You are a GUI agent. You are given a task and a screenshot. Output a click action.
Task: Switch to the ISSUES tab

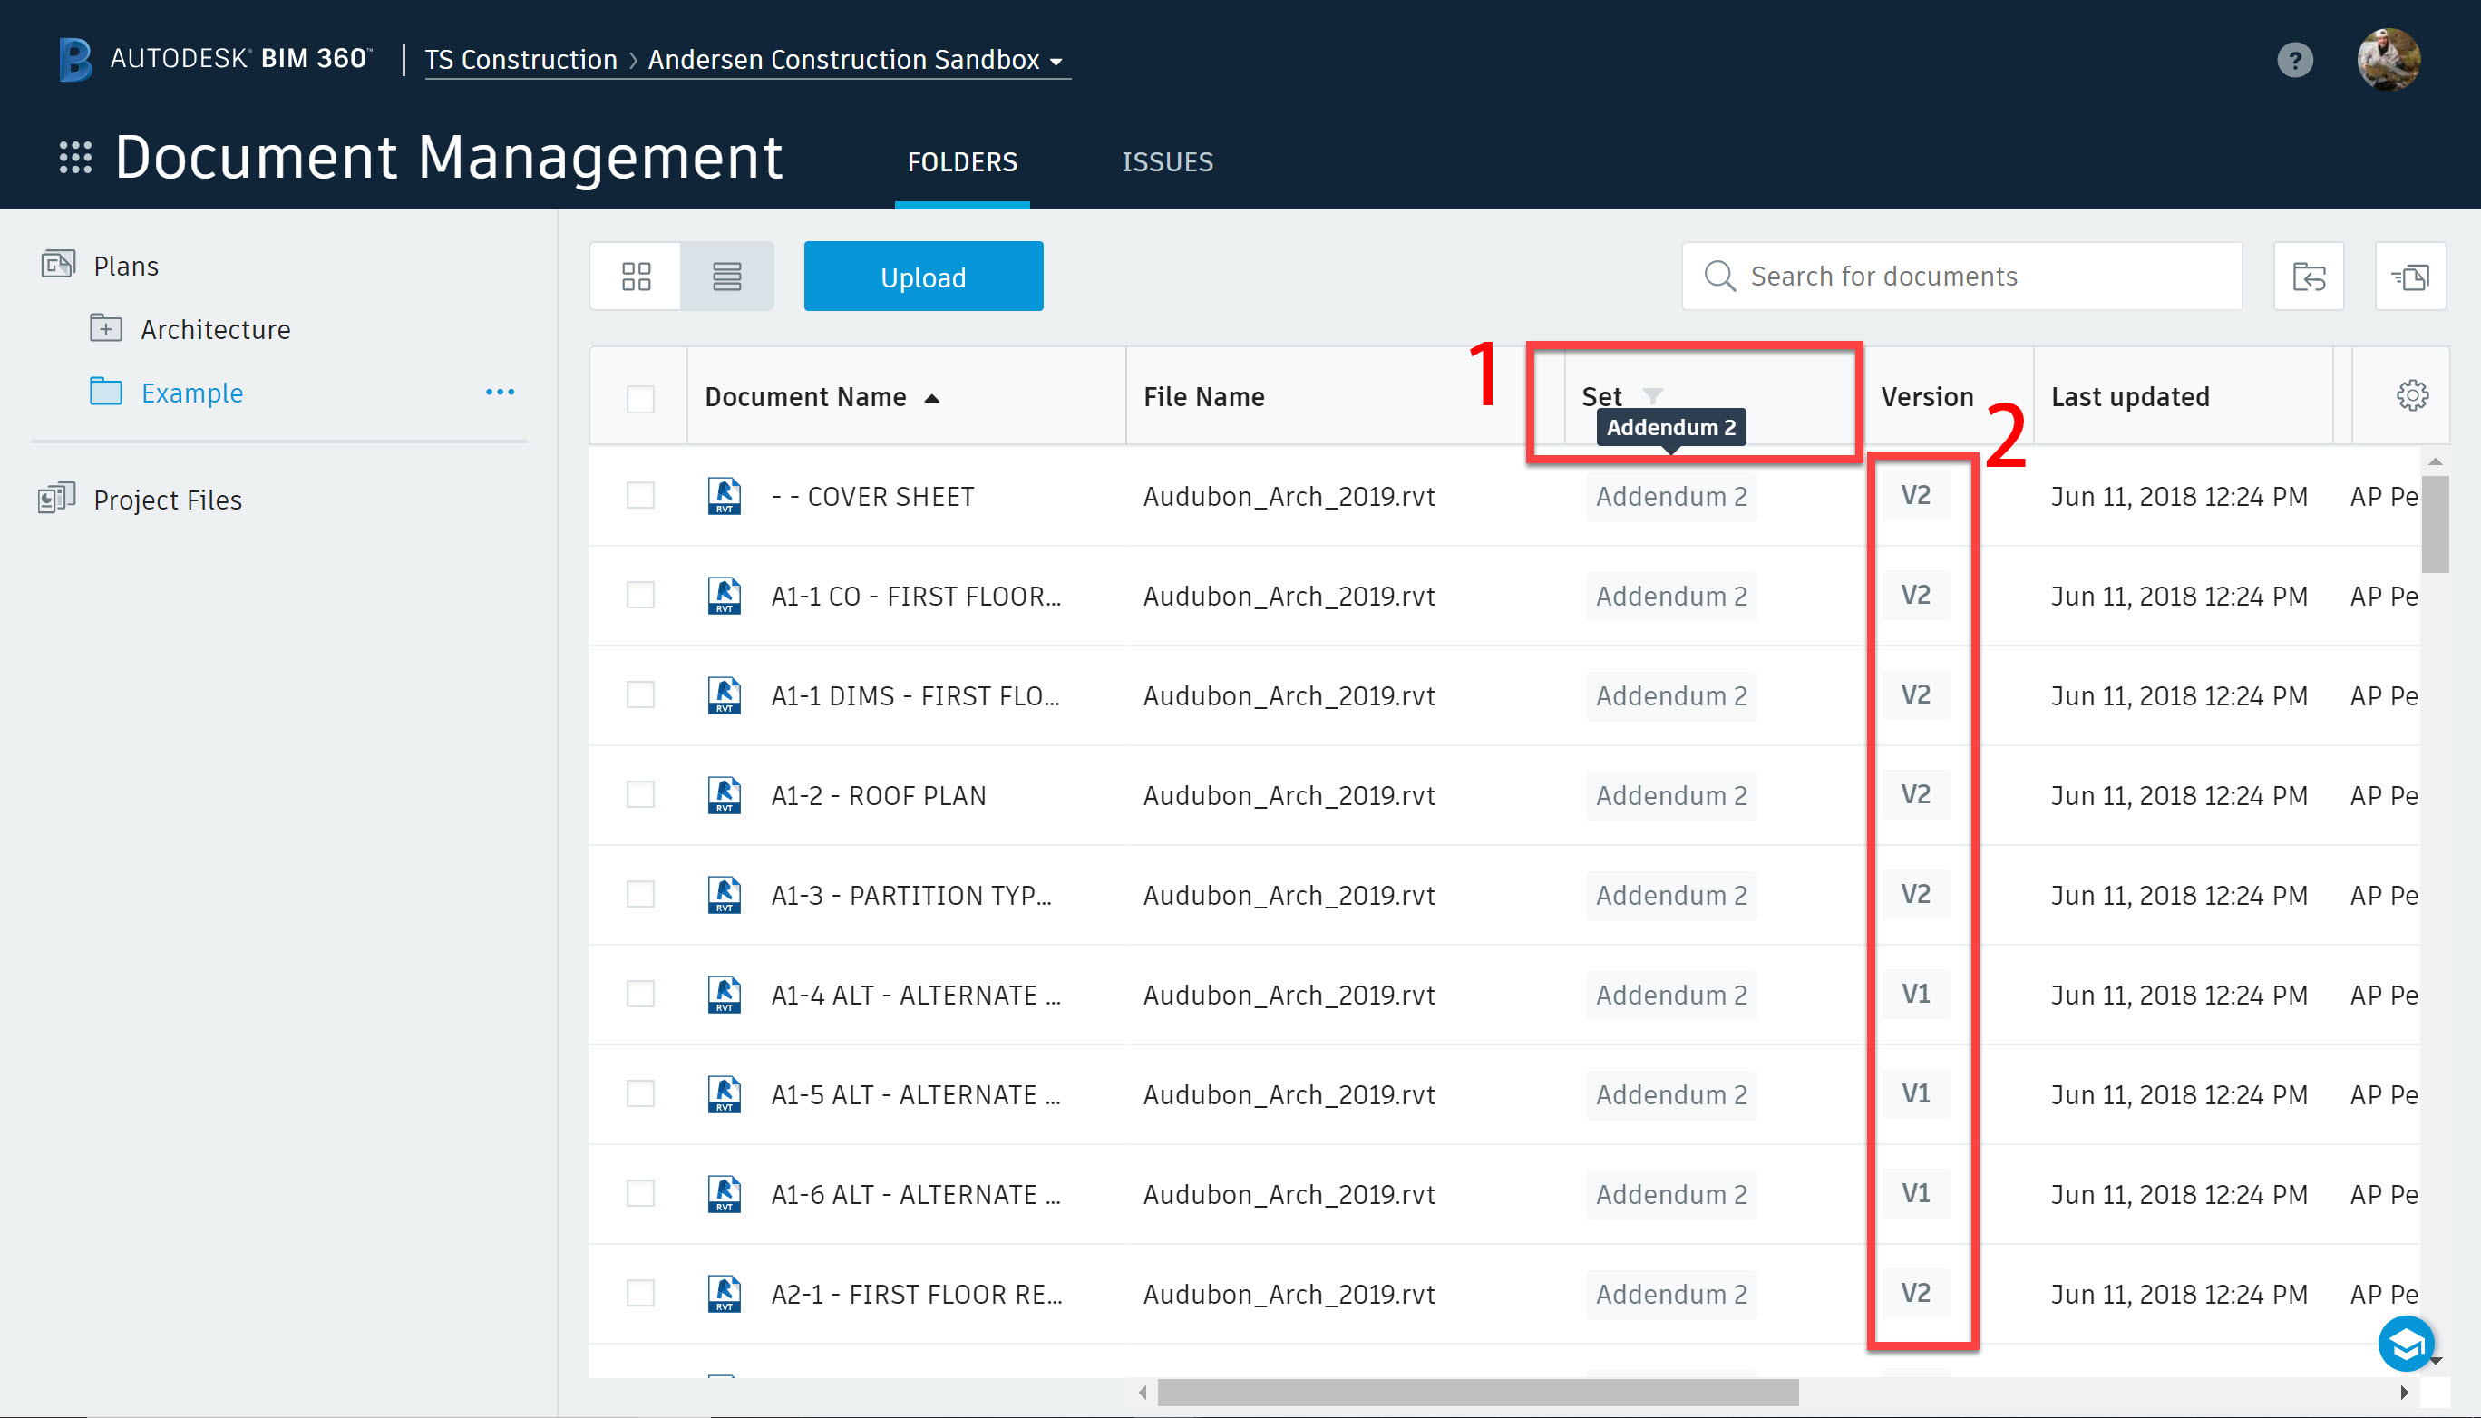[x=1167, y=161]
